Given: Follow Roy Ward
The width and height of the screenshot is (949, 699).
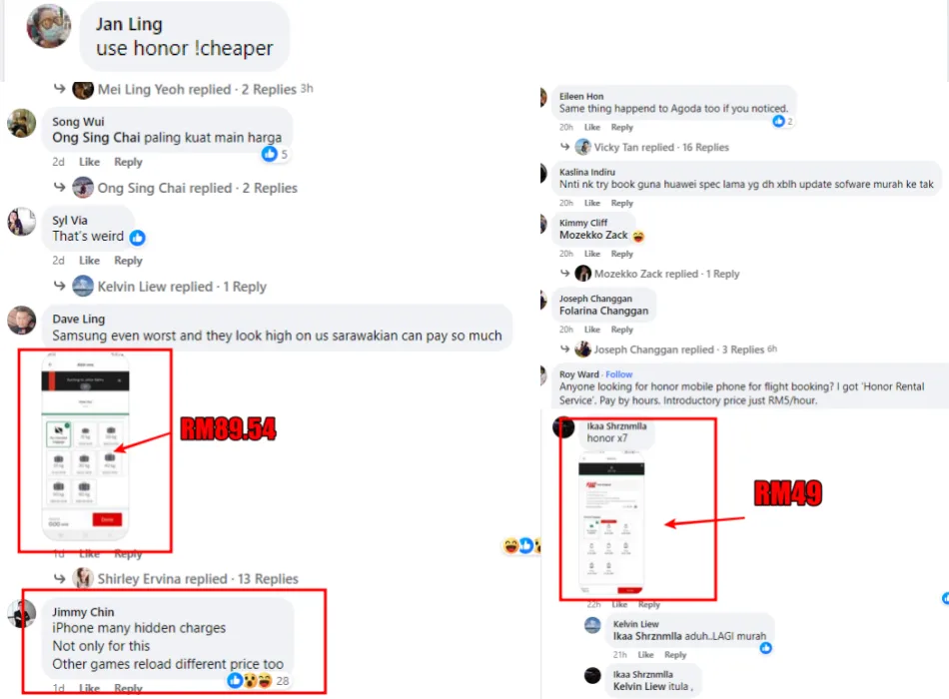Looking at the screenshot, I should point(618,374).
